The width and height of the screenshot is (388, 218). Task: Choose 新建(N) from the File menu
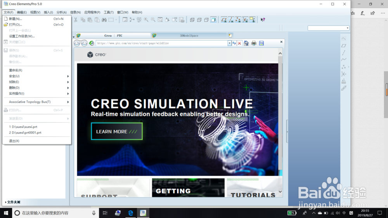[x=36, y=19]
